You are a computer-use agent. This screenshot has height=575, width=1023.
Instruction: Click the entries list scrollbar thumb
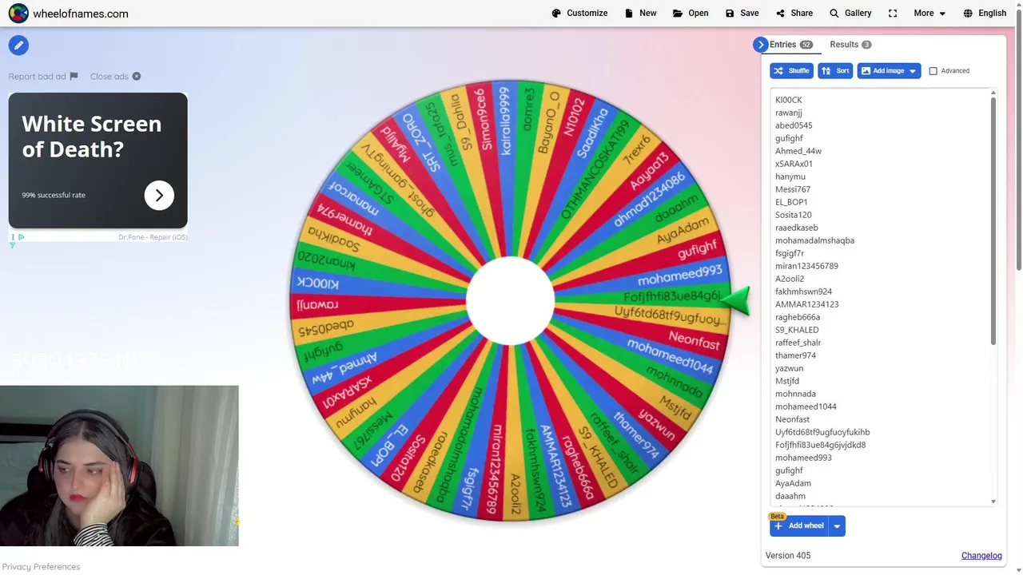coord(993,222)
